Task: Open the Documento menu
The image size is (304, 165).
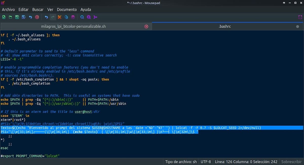Action: pyautogui.click(x=67, y=10)
